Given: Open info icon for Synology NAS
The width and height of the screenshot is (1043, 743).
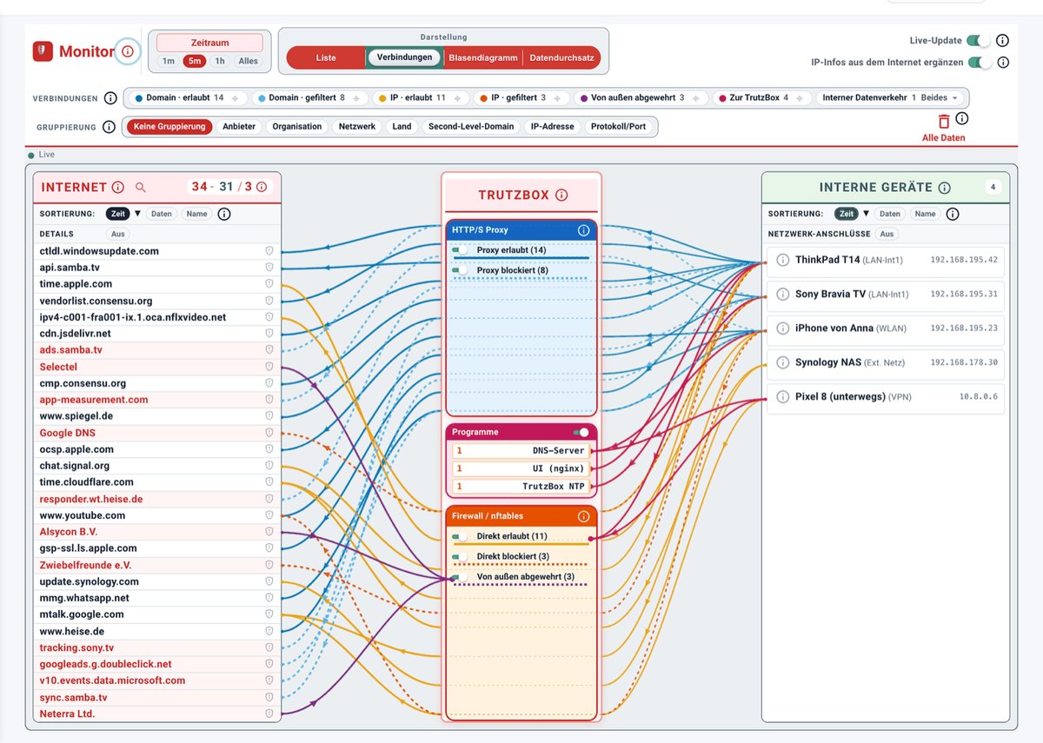Looking at the screenshot, I should pos(782,362).
